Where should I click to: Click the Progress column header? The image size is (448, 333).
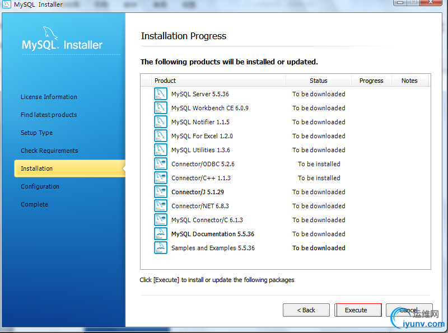click(x=371, y=81)
